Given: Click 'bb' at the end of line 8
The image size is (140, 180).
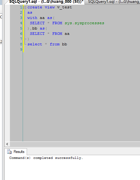Looking at the screenshot, I should (x=65, y=44).
